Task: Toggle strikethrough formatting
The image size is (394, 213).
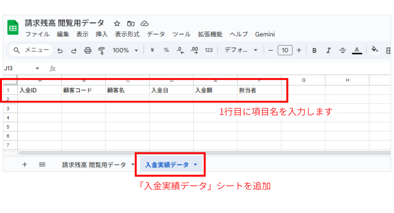Action: pyautogui.click(x=342, y=50)
